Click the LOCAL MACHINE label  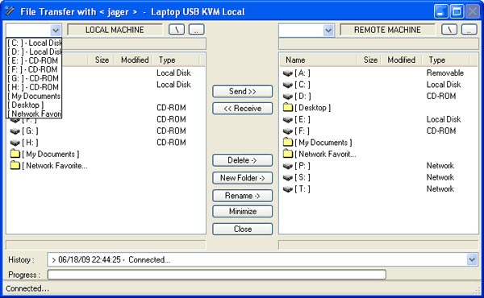[x=115, y=30]
